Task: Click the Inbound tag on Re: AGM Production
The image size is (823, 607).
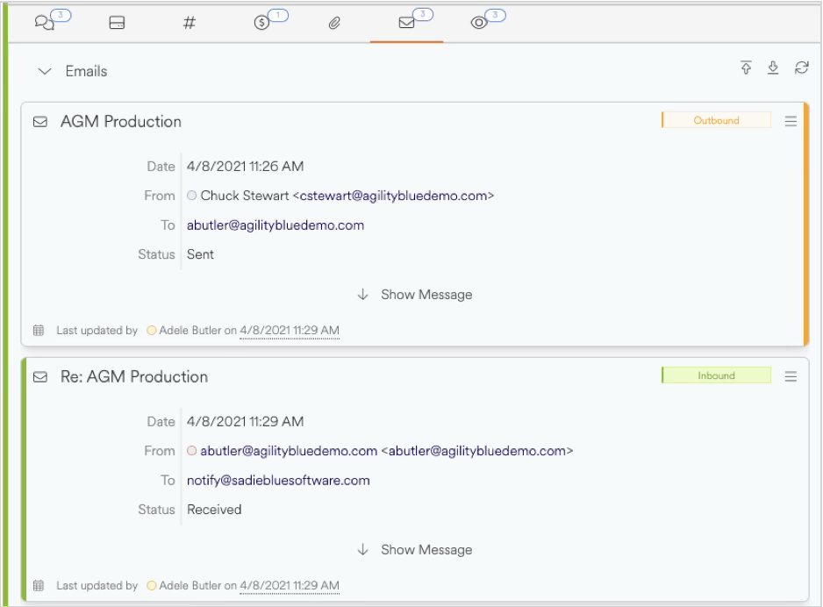Action: coord(717,375)
